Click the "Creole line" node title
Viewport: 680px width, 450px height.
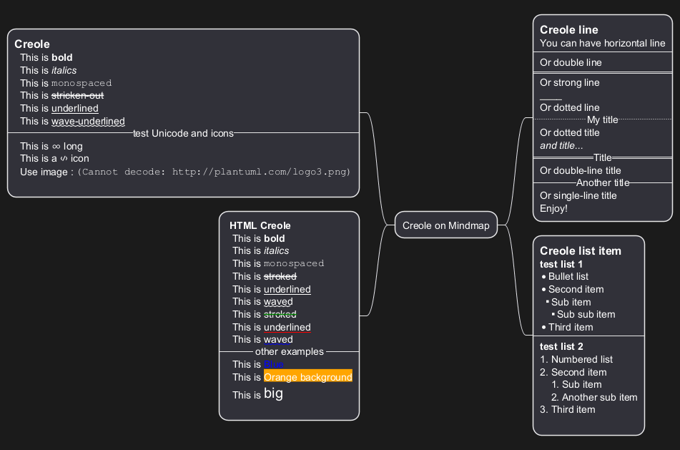(568, 30)
